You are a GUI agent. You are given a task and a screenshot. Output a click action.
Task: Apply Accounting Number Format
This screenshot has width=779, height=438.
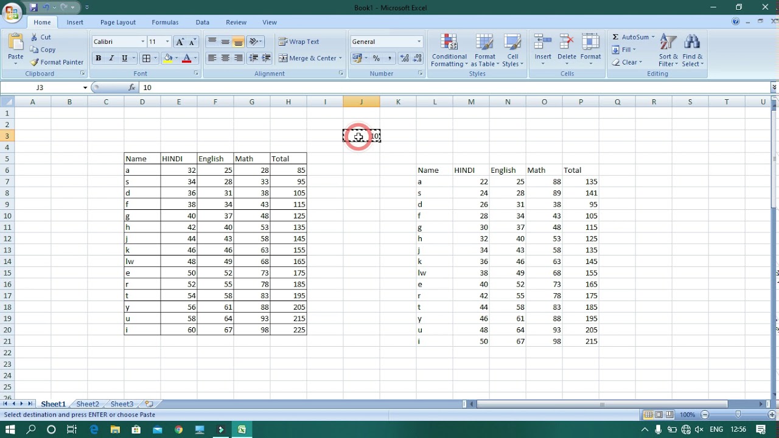357,58
